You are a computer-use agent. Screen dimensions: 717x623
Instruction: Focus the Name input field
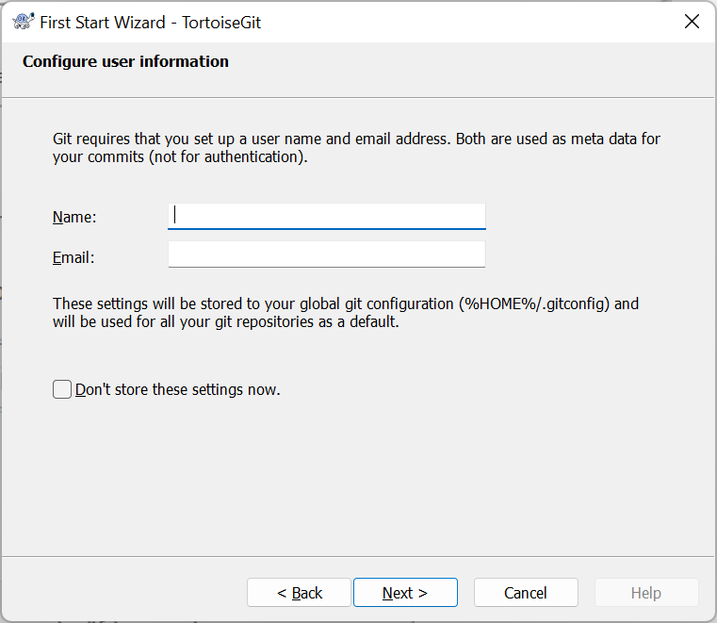tap(327, 217)
